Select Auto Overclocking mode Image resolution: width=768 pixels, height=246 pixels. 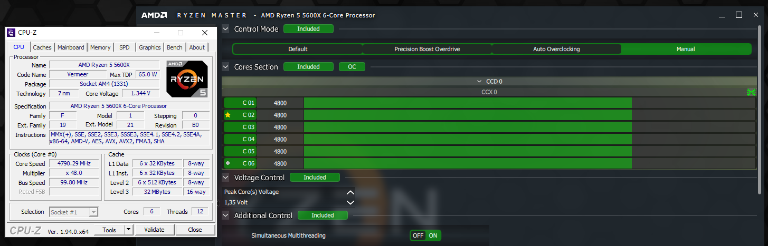click(x=556, y=49)
